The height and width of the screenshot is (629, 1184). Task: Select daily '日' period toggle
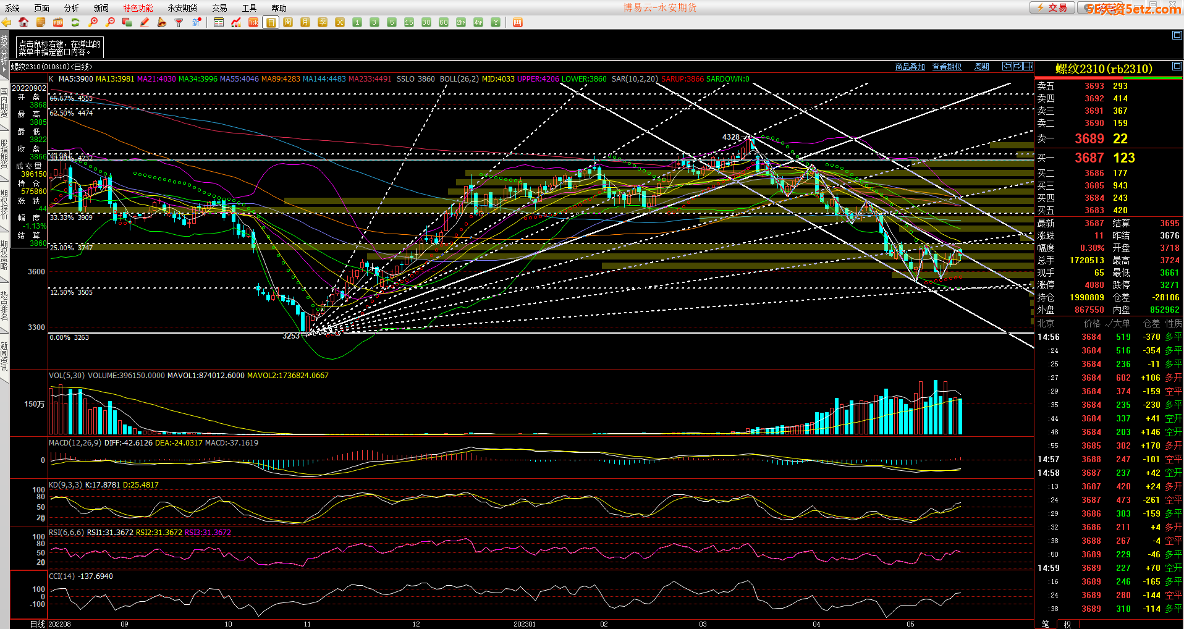click(x=271, y=22)
